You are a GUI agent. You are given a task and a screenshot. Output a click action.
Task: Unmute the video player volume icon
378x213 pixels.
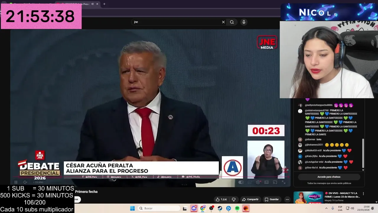tap(25, 182)
